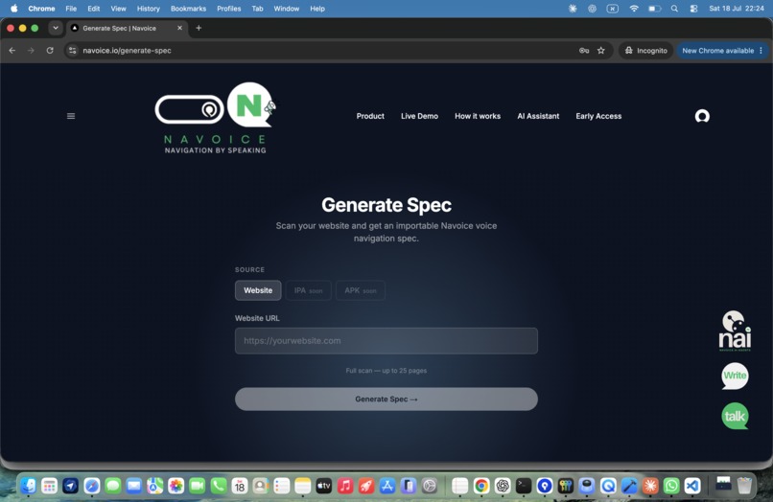Open the View menu
Viewport: 773px width, 502px height.
(x=118, y=9)
